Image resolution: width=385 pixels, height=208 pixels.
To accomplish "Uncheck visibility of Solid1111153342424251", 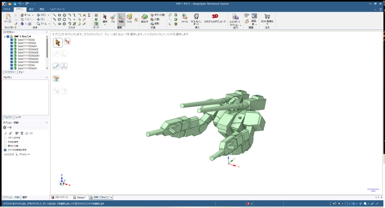I will (12, 56).
